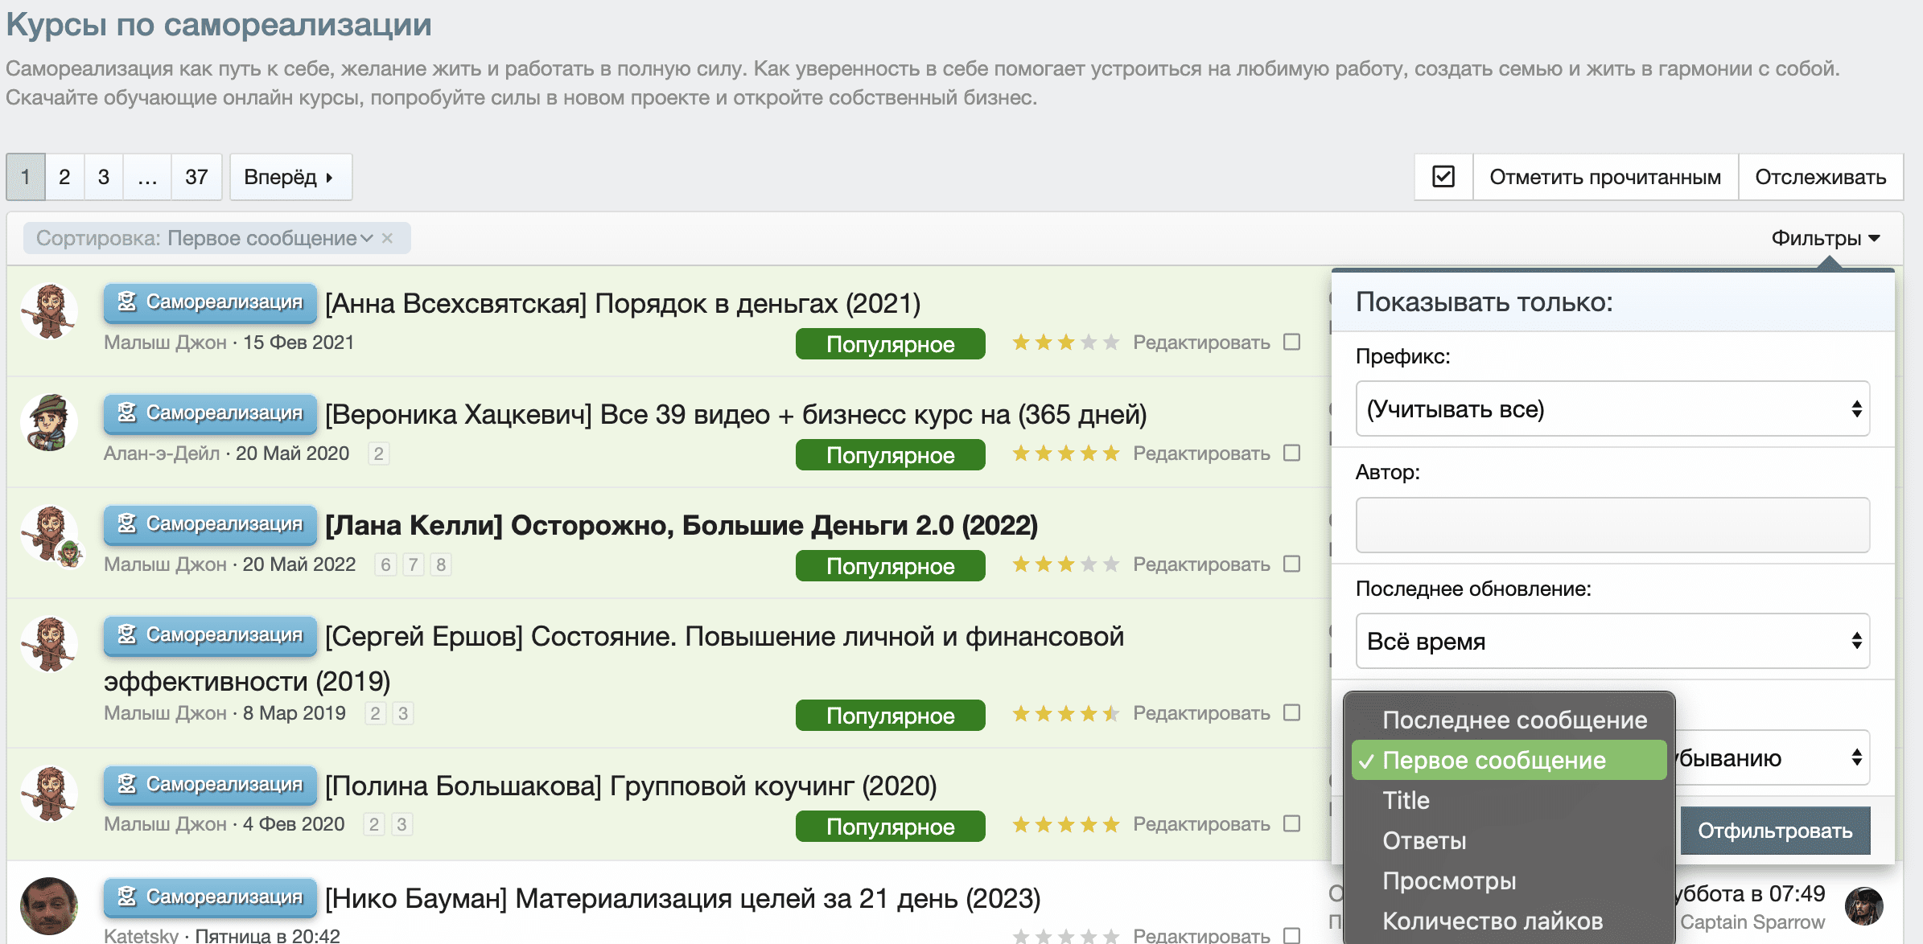Click the select-all checkmark icon
This screenshot has width=1923, height=944.
[1443, 177]
